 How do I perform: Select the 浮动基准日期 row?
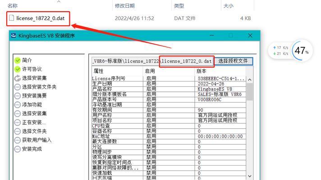tap(169, 105)
